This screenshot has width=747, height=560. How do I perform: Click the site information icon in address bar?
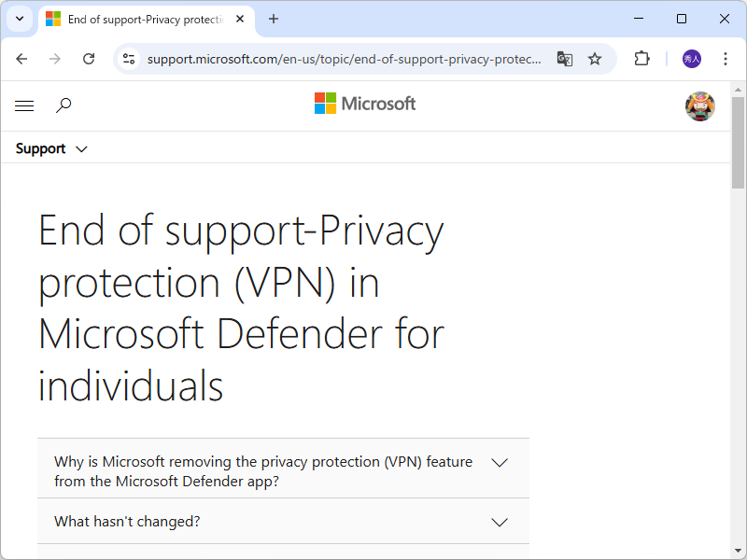tap(129, 59)
